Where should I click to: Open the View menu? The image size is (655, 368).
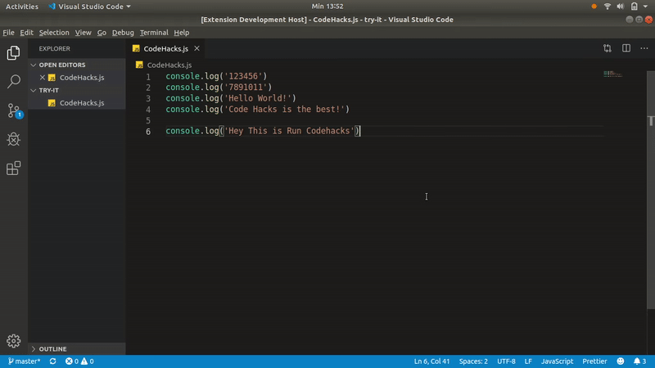pos(84,33)
